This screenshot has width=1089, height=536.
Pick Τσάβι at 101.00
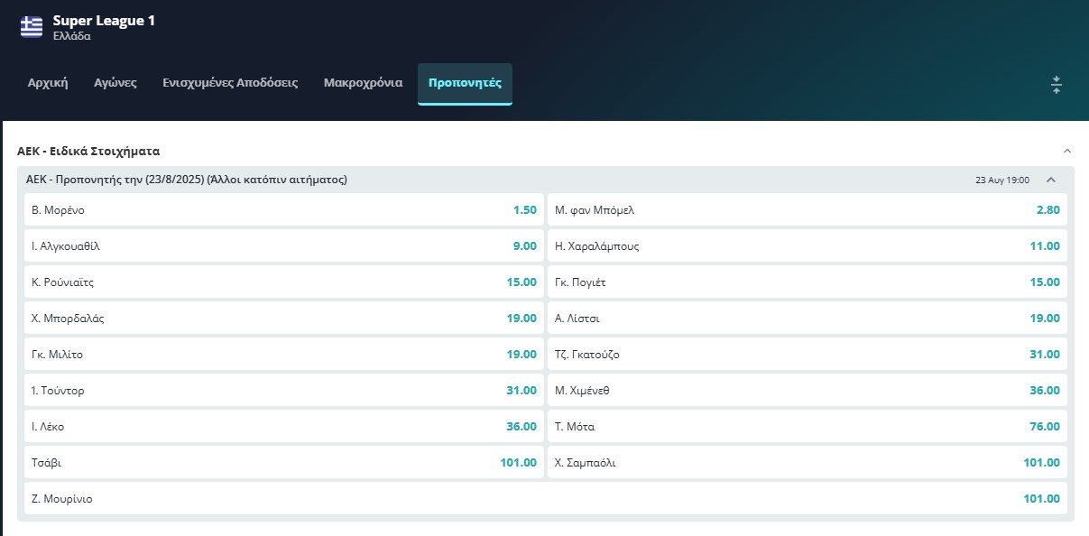(x=284, y=462)
